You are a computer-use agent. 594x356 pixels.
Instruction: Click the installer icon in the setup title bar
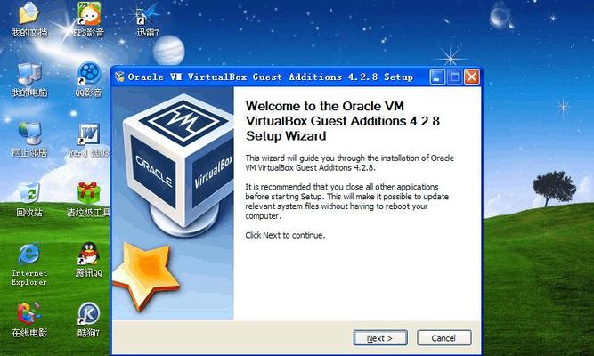click(119, 77)
